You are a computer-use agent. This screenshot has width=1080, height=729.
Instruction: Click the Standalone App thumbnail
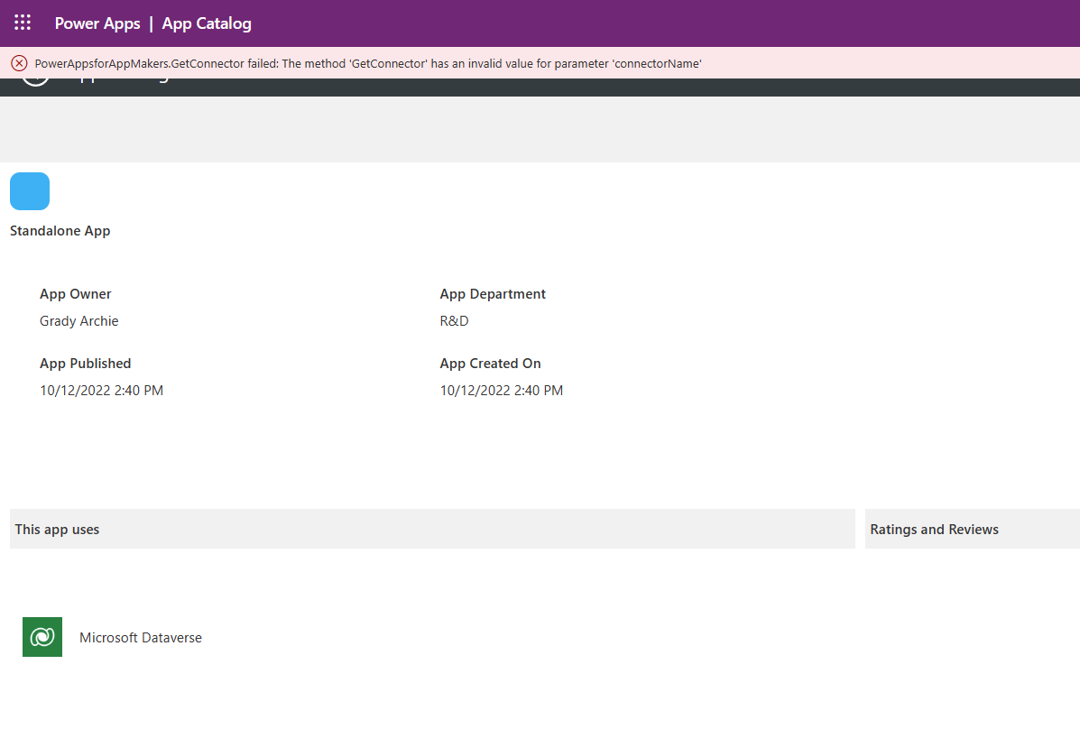click(30, 190)
